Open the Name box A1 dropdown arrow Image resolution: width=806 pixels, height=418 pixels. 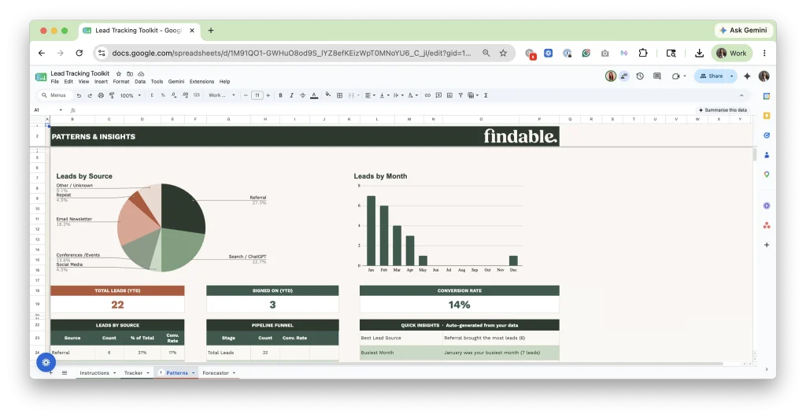61,110
